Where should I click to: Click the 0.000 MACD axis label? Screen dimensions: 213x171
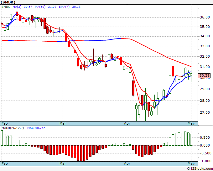coord(205,145)
